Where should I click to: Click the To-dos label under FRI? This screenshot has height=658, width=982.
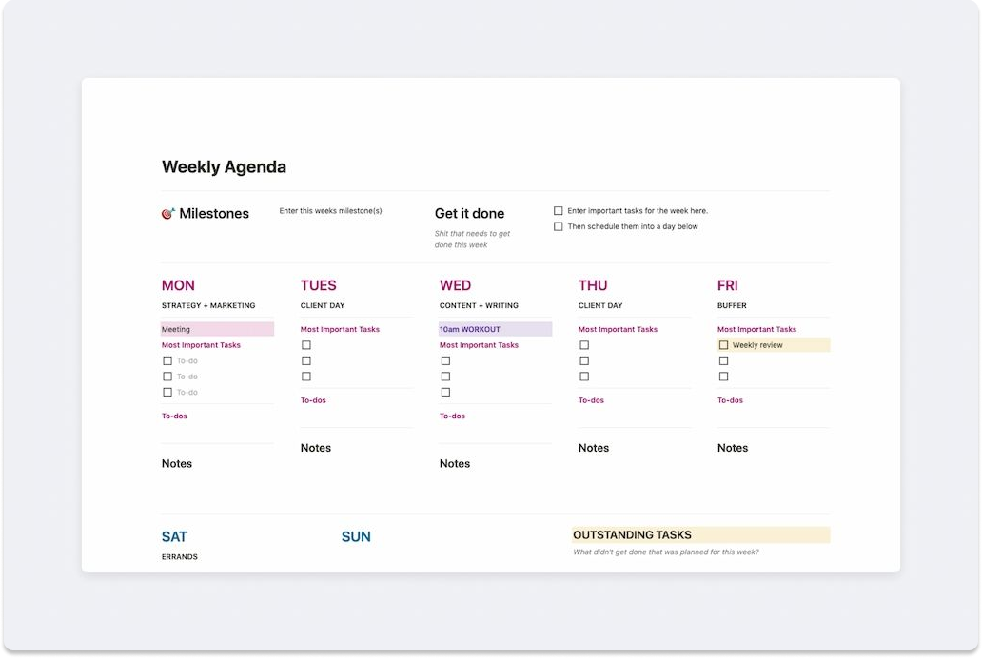pyautogui.click(x=730, y=400)
